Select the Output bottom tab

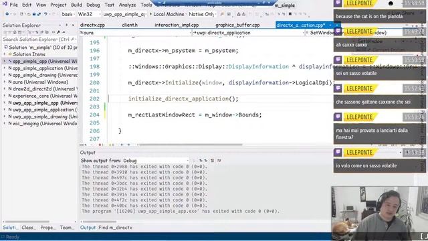pos(88,228)
